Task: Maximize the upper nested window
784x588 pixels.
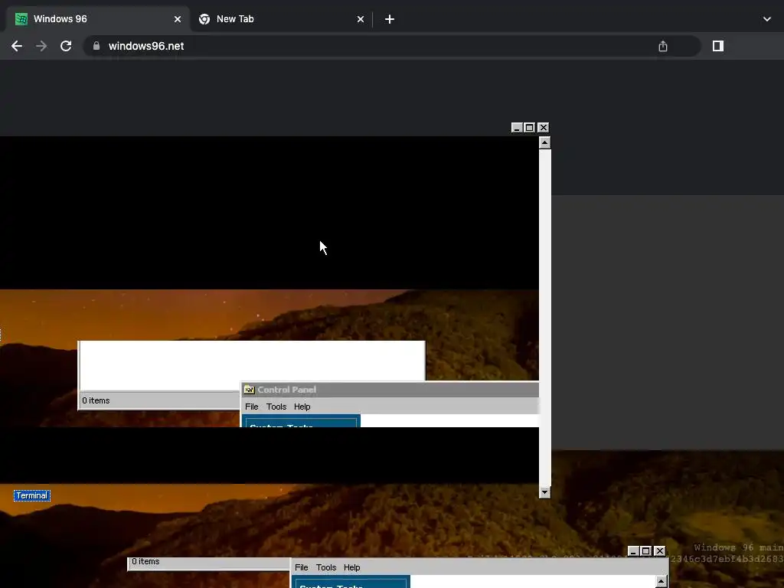Action: tap(530, 128)
